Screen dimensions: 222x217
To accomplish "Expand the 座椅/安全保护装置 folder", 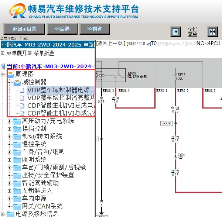I will [9, 175].
